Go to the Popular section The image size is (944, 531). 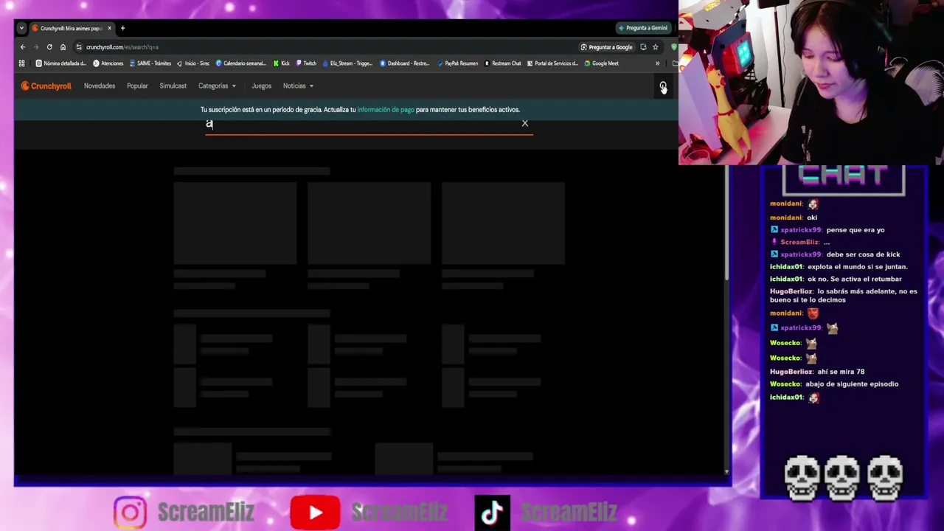tap(137, 86)
